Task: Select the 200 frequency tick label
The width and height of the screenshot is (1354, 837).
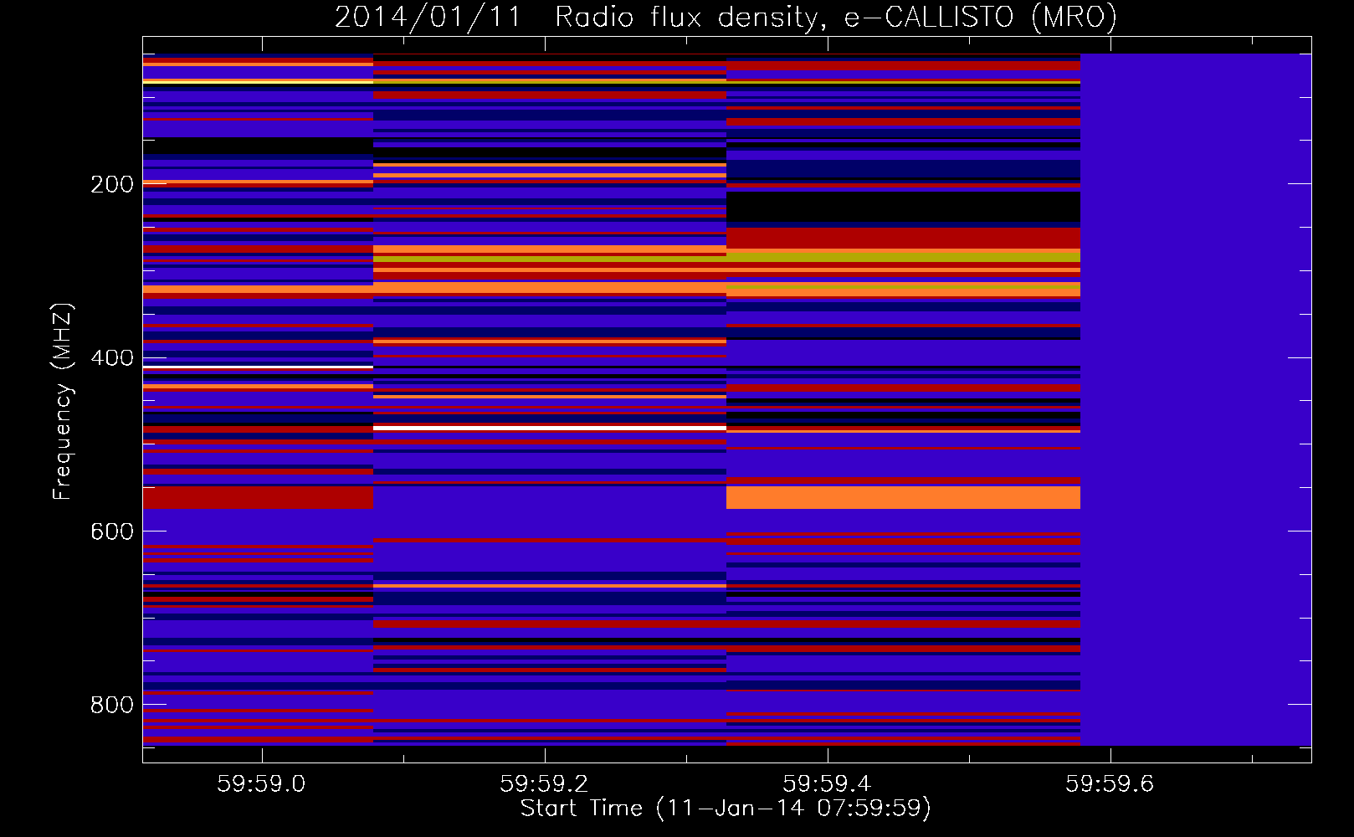Action: [x=112, y=184]
